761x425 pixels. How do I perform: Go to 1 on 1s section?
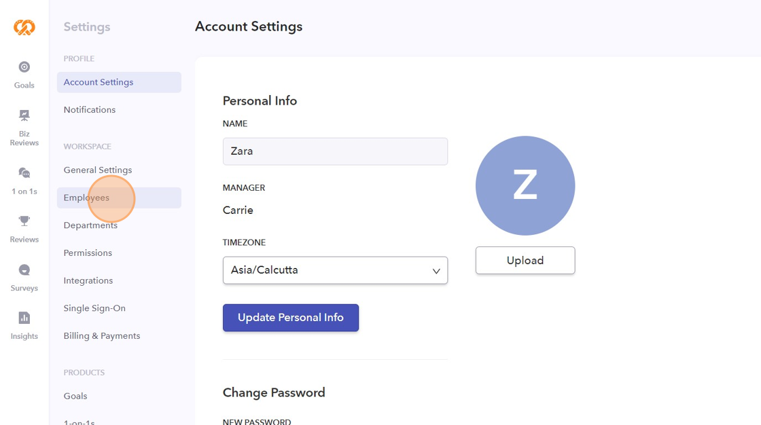[x=24, y=181]
